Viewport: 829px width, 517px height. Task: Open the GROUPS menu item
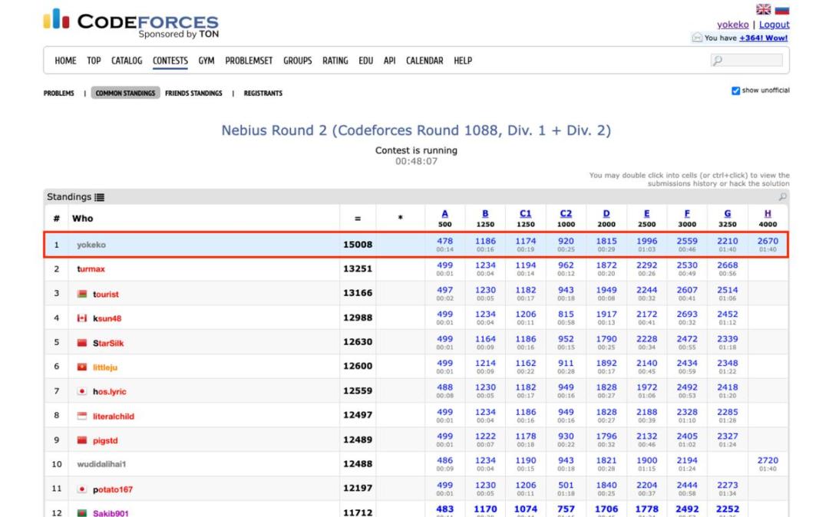click(298, 61)
